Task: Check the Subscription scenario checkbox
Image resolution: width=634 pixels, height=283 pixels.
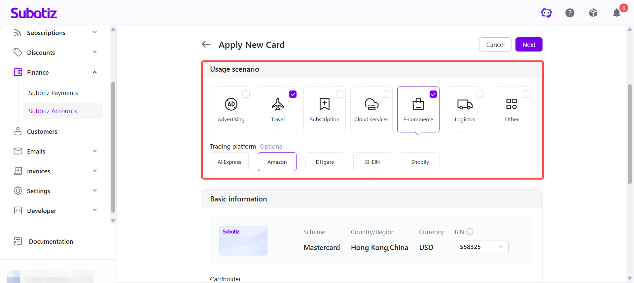Action: tap(339, 94)
